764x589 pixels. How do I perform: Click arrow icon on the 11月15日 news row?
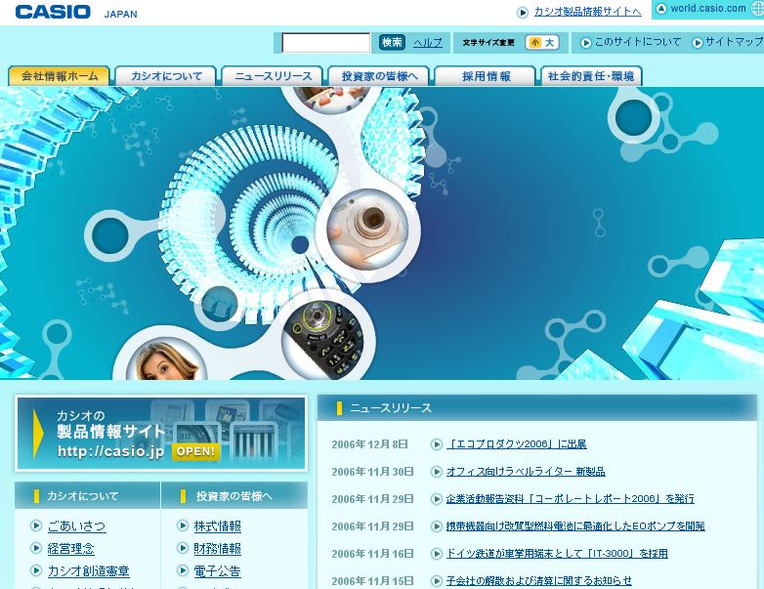437,581
